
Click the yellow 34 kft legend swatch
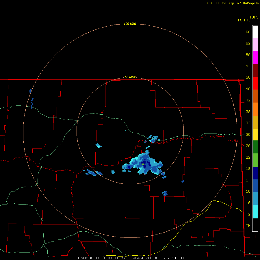(x=255, y=135)
